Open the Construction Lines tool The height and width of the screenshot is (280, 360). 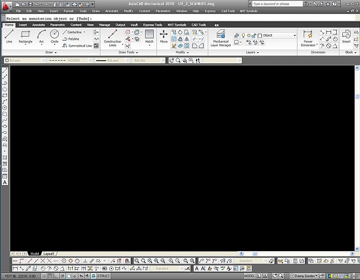(x=113, y=38)
